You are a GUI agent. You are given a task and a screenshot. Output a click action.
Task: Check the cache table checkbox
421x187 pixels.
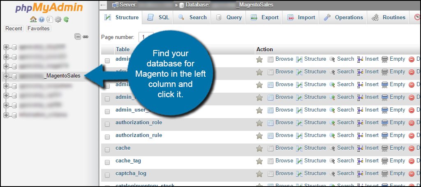click(x=107, y=150)
